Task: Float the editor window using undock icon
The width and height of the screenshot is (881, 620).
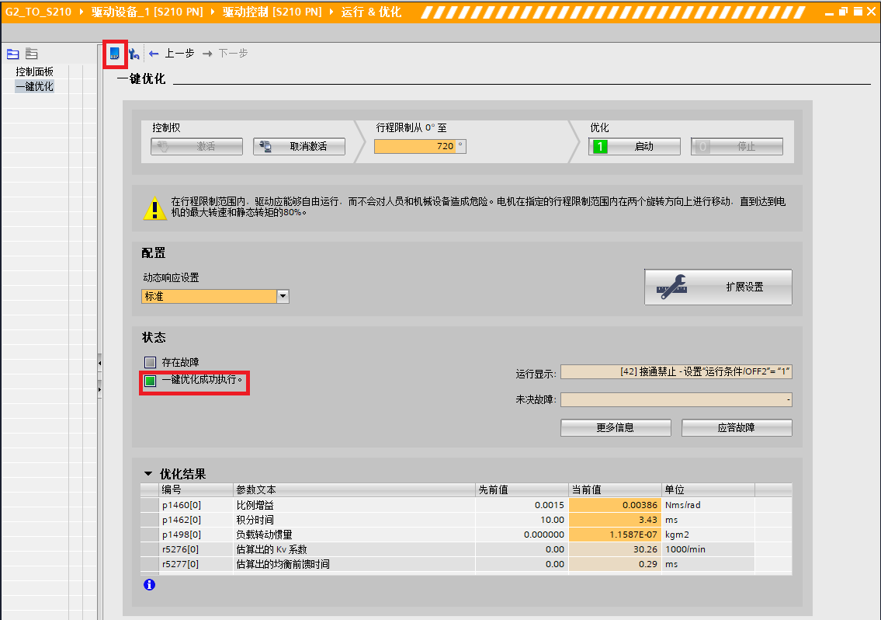Action: (844, 12)
